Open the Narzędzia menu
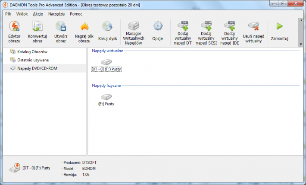 56,14
